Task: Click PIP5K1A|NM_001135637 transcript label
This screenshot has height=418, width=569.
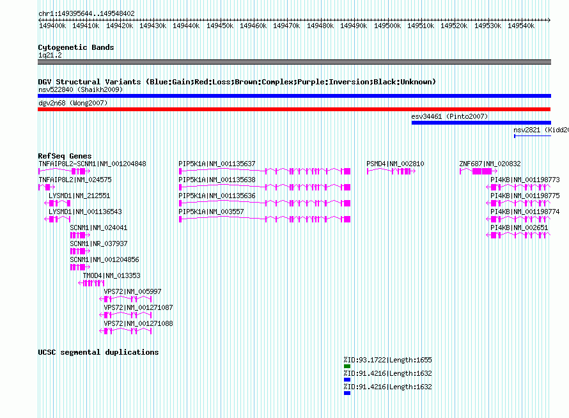Action: point(217,164)
